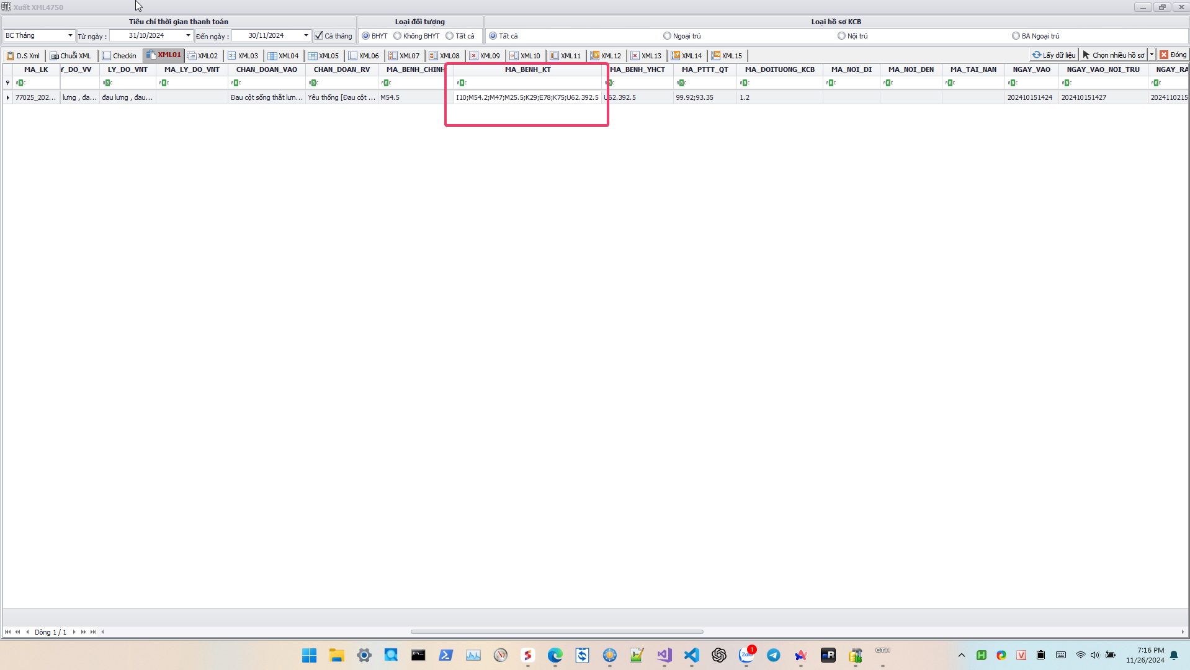Show hidden system tray icons
The image size is (1190, 670).
[x=962, y=655]
